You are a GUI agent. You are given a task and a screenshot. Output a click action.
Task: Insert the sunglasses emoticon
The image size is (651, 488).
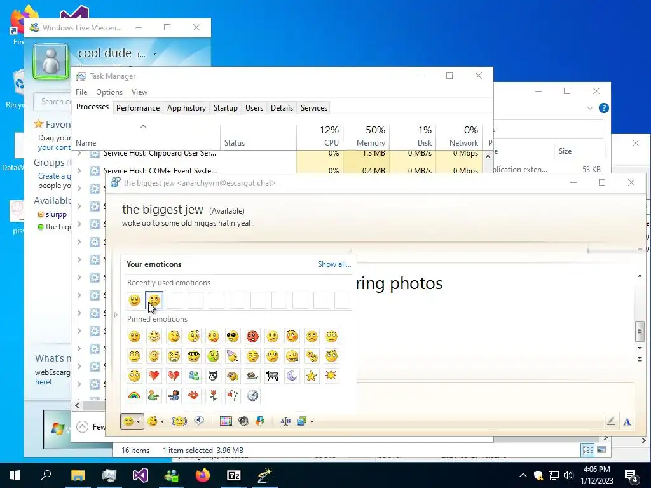[233, 336]
